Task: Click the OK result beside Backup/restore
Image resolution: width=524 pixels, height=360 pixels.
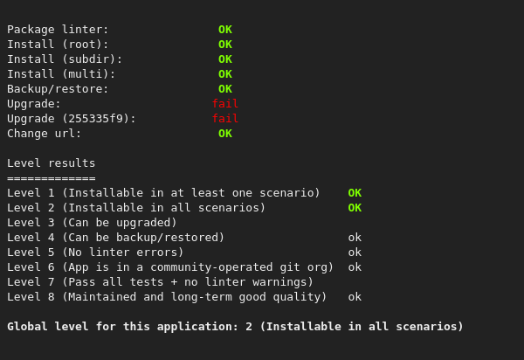Action: point(224,89)
